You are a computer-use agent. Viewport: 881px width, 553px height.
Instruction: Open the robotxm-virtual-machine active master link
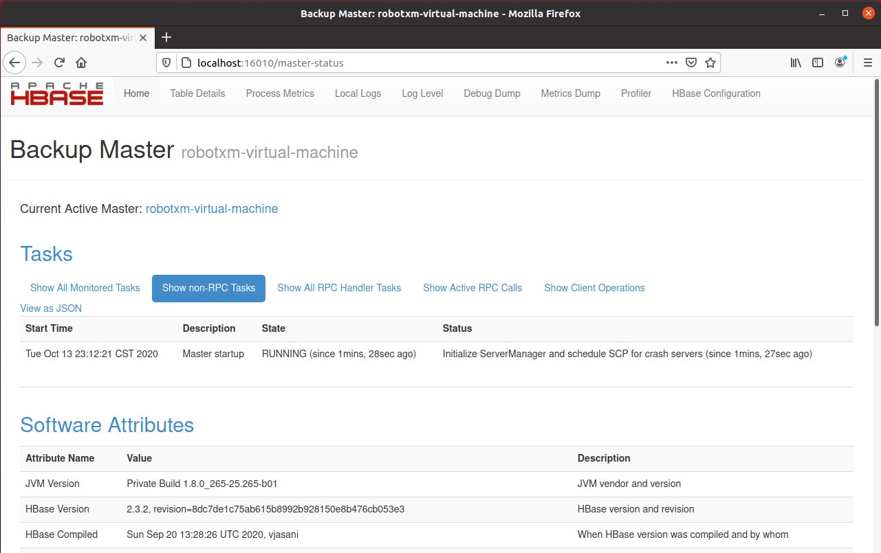[x=212, y=209]
